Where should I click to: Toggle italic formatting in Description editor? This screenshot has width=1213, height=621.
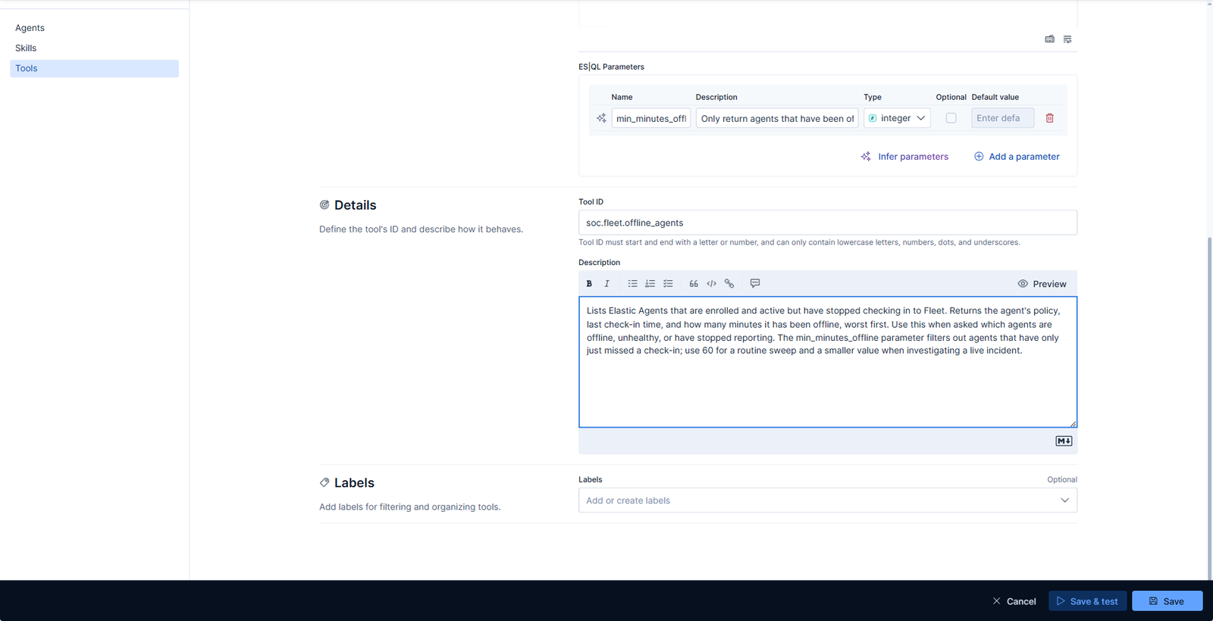coord(606,284)
